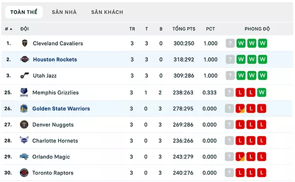Click the Toronto Raptors team logo
Image resolution: width=295 pixels, height=182 pixels.
coord(24,173)
